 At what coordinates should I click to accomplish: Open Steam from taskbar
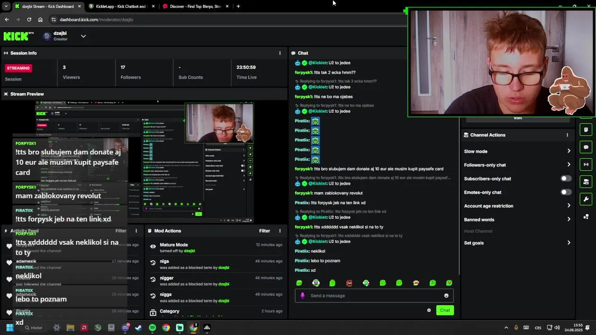138,328
